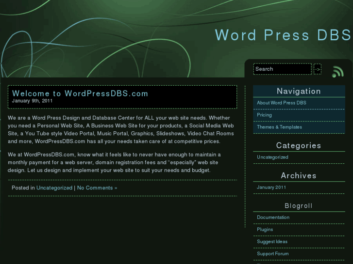This screenshot has width=353, height=264.
Task: Open the Word Press DBS site title
Action: click(x=283, y=35)
